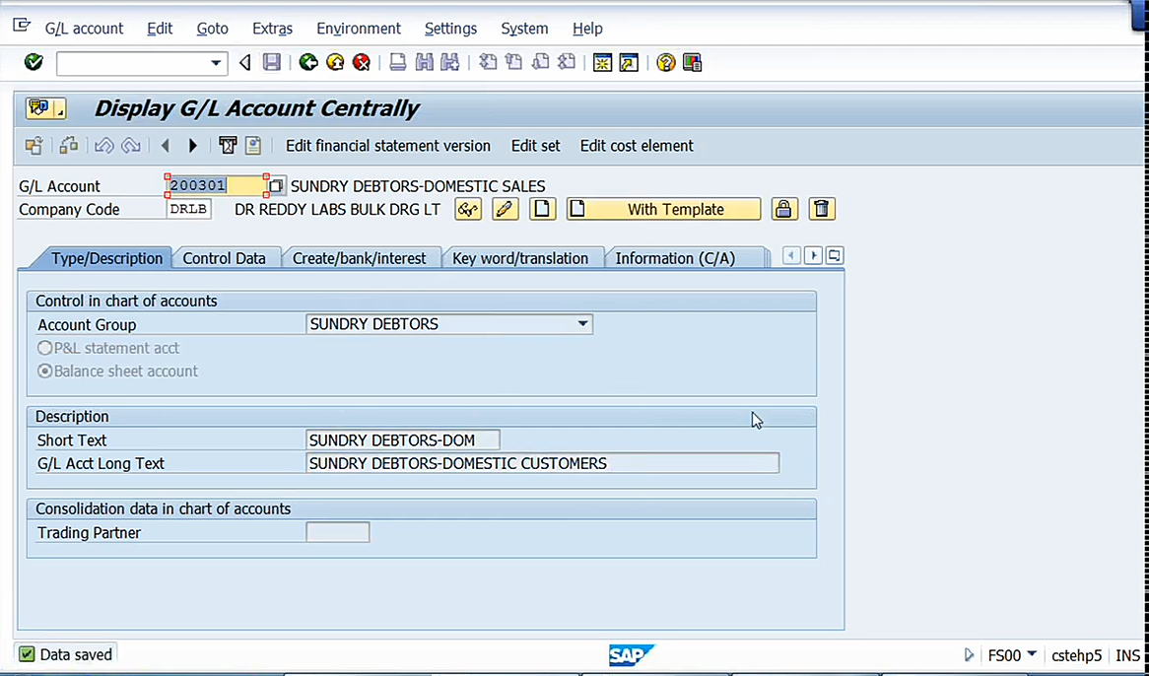Viewport: 1149px width, 676px height.
Task: Click the yellow Exit arrow icon
Action: click(x=335, y=62)
